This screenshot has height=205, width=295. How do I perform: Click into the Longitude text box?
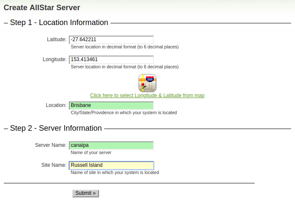111,59
